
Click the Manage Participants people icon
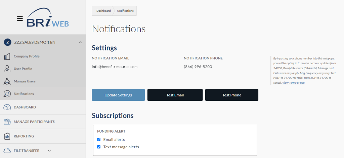point(7,122)
